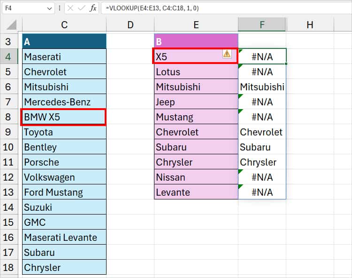Select row 4 header

point(9,56)
